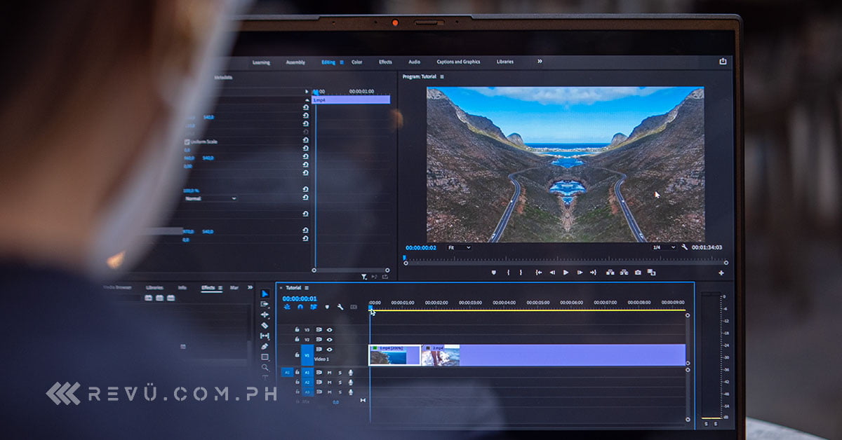This screenshot has width=842, height=440.
Task: Select the 1.mp4 clip on Video 1
Action: [x=394, y=355]
